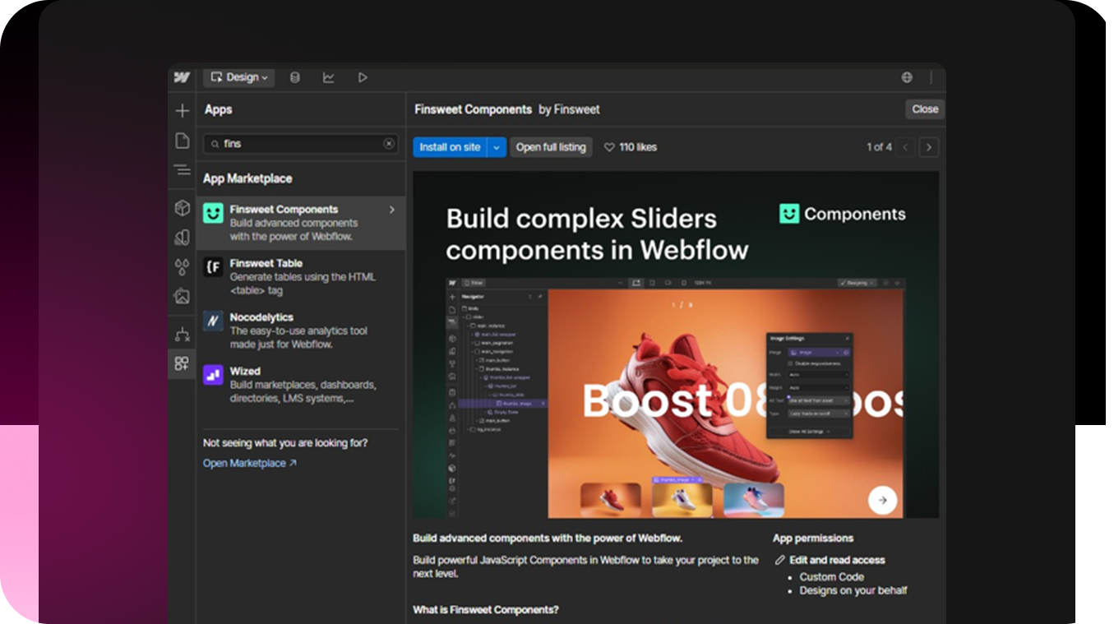Select Finsweet Components in App Marketplace
This screenshot has width=1114, height=624.
click(301, 223)
